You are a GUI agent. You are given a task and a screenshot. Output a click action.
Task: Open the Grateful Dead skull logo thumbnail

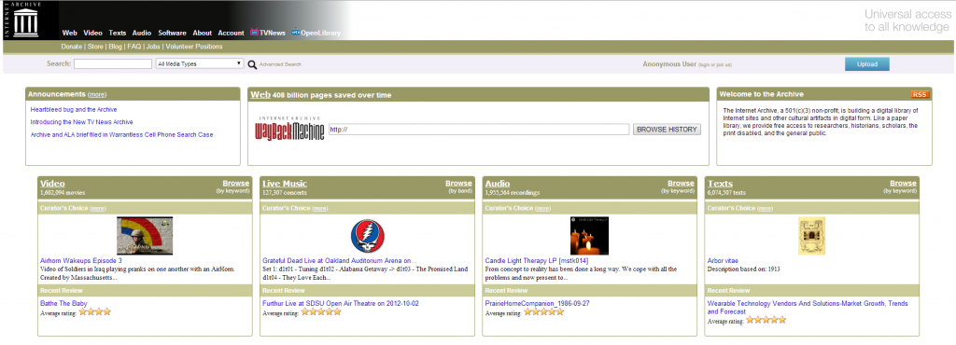coord(367,236)
